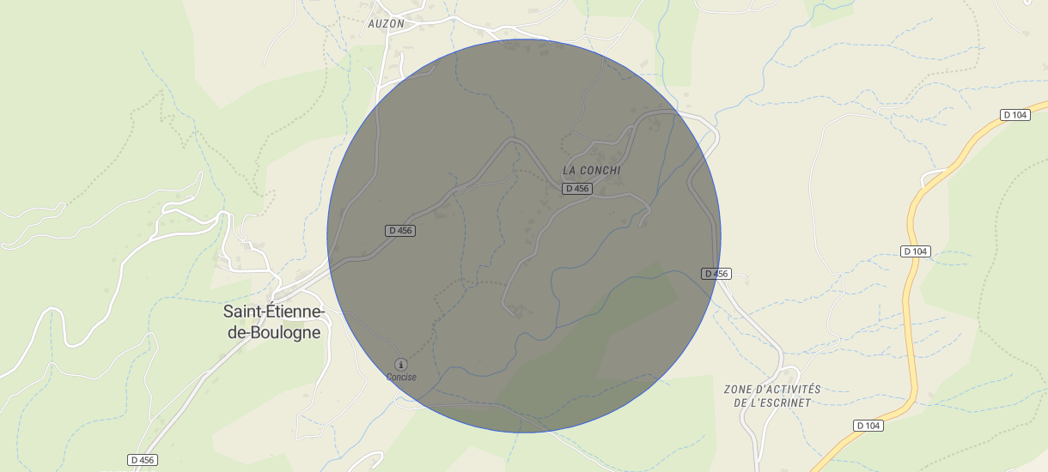Click the dark green forest patch inside the circle
This screenshot has height=472, width=1048.
tap(601, 343)
